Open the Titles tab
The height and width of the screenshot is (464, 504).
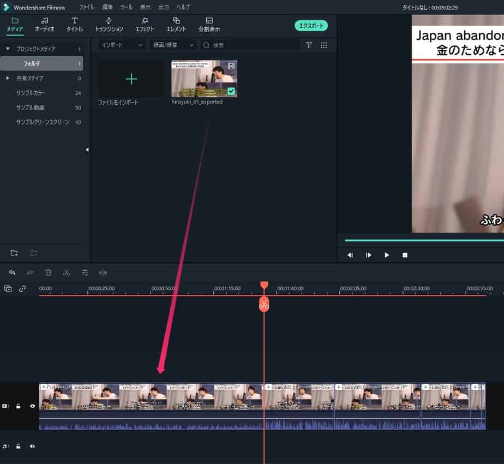click(x=74, y=25)
